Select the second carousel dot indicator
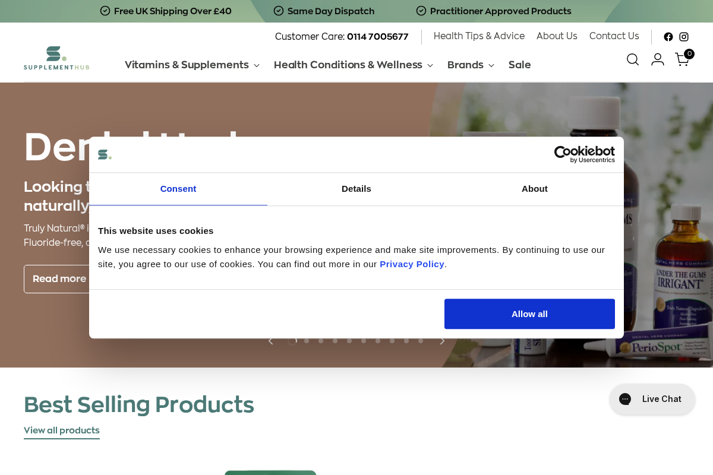Viewport: 713px width, 475px height. click(306, 341)
